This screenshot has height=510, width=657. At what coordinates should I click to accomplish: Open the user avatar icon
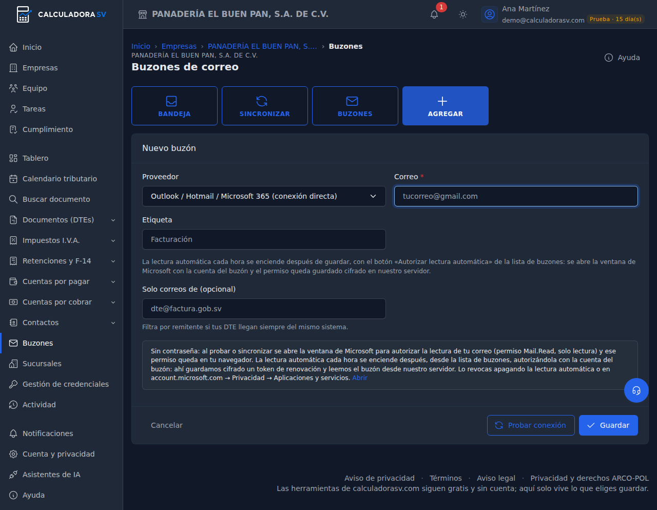(x=490, y=14)
